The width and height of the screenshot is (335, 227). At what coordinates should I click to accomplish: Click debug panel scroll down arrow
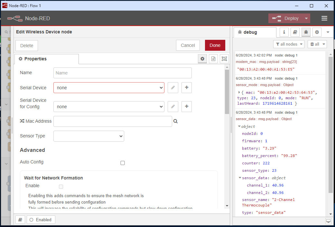coord(330,214)
